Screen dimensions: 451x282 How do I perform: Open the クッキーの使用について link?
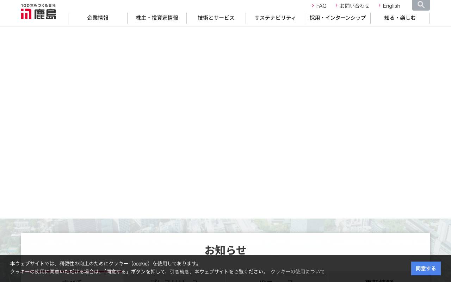click(x=297, y=271)
